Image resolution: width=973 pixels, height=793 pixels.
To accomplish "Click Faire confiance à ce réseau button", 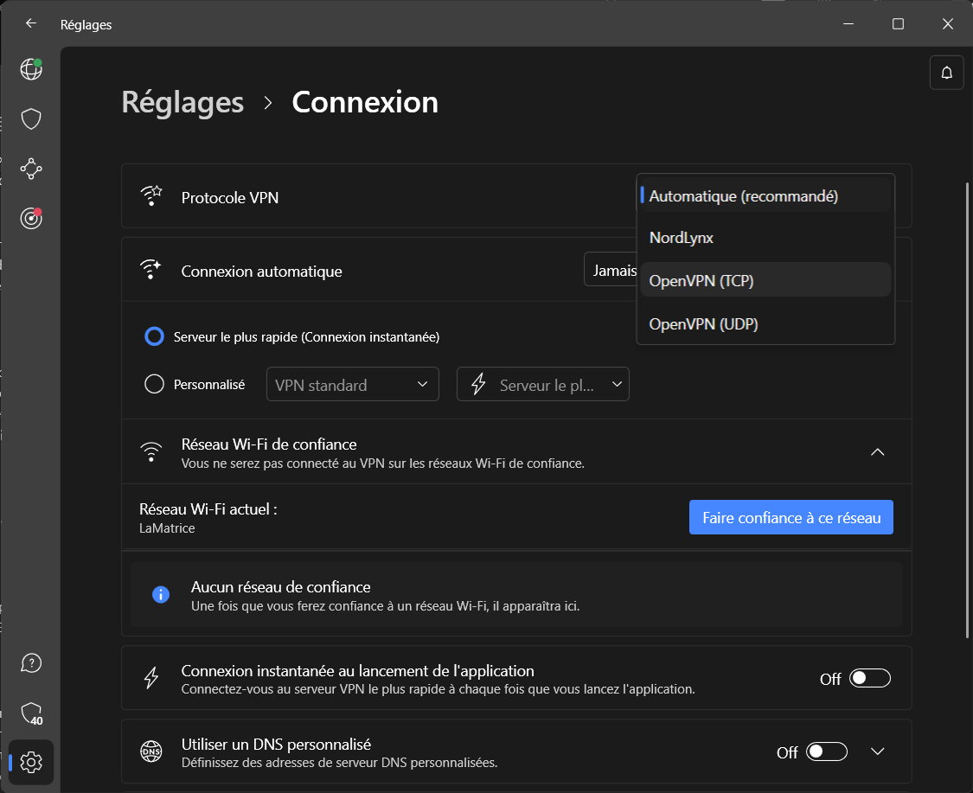I will tap(791, 517).
